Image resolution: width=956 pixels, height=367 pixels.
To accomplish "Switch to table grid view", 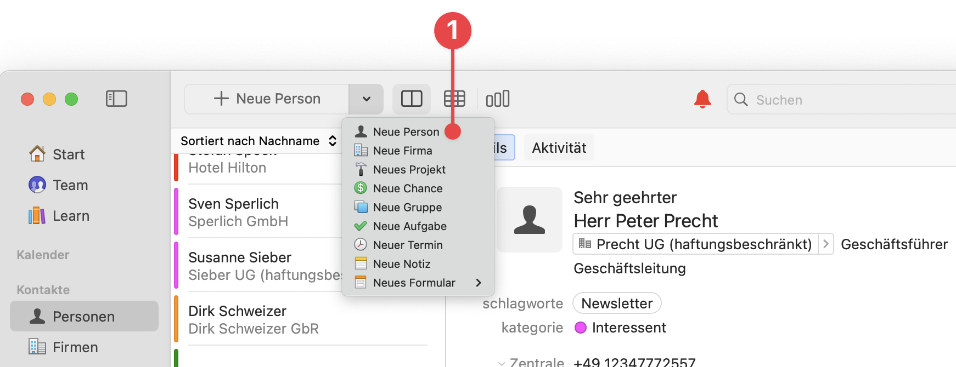I will [x=454, y=99].
